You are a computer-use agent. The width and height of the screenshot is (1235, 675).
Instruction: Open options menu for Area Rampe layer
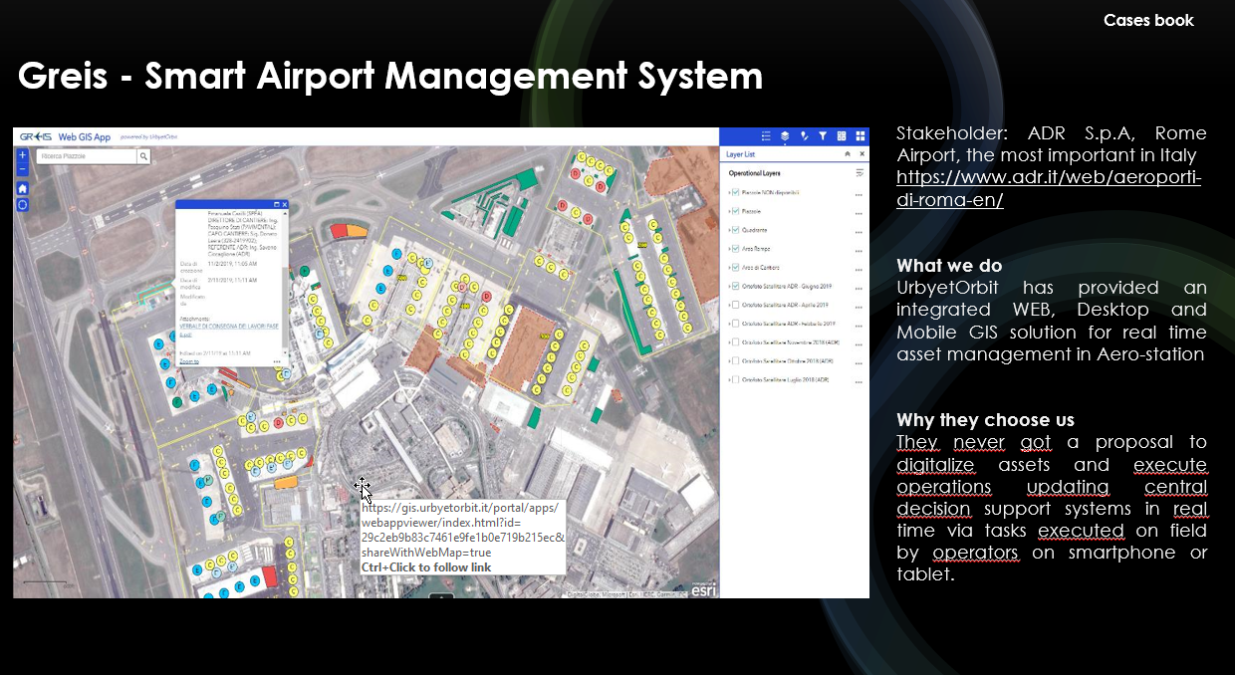[858, 249]
